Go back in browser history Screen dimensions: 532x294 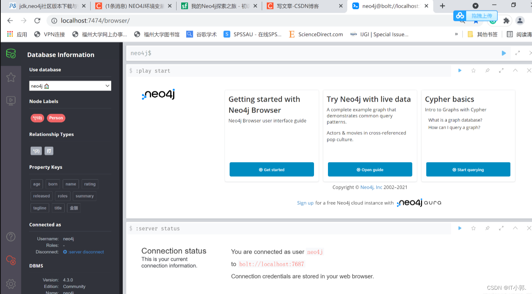coord(10,21)
